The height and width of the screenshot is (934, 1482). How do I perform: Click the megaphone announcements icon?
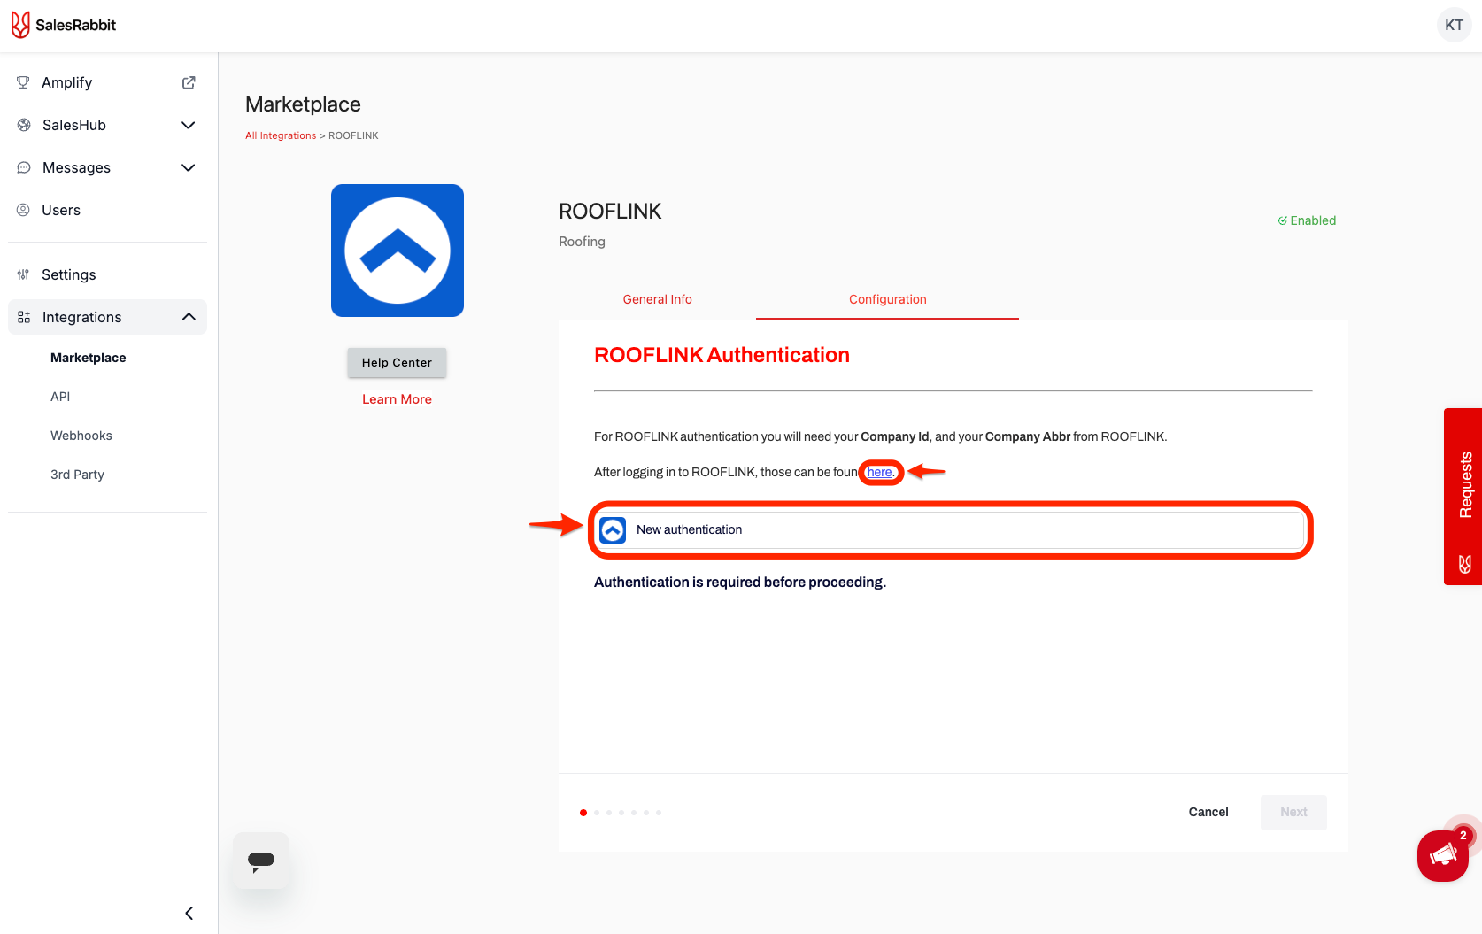point(1442,855)
